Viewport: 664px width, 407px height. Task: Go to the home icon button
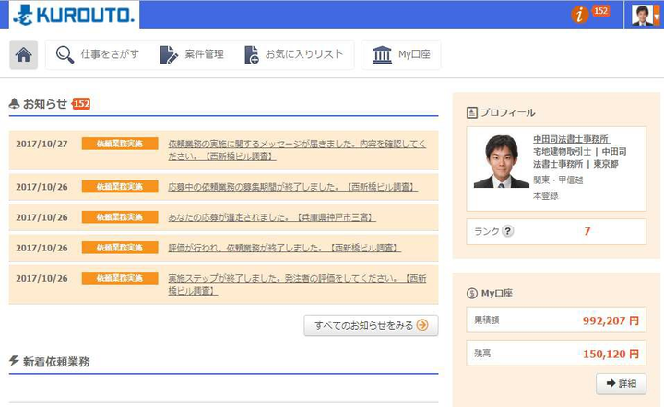coord(24,54)
